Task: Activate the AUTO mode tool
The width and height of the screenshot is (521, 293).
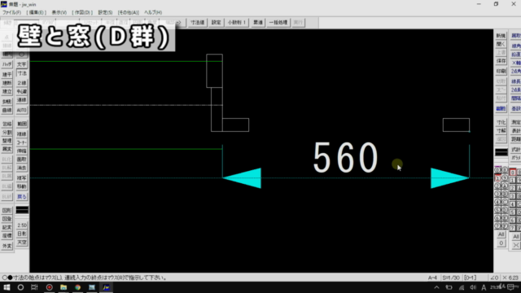Action: pyautogui.click(x=22, y=110)
